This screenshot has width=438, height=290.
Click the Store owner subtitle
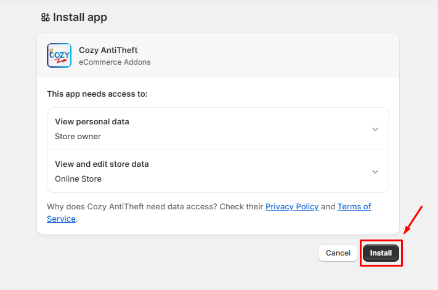pos(78,136)
